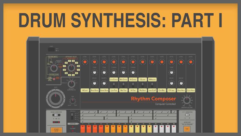Click the large Tempo dial

(x=56, y=98)
